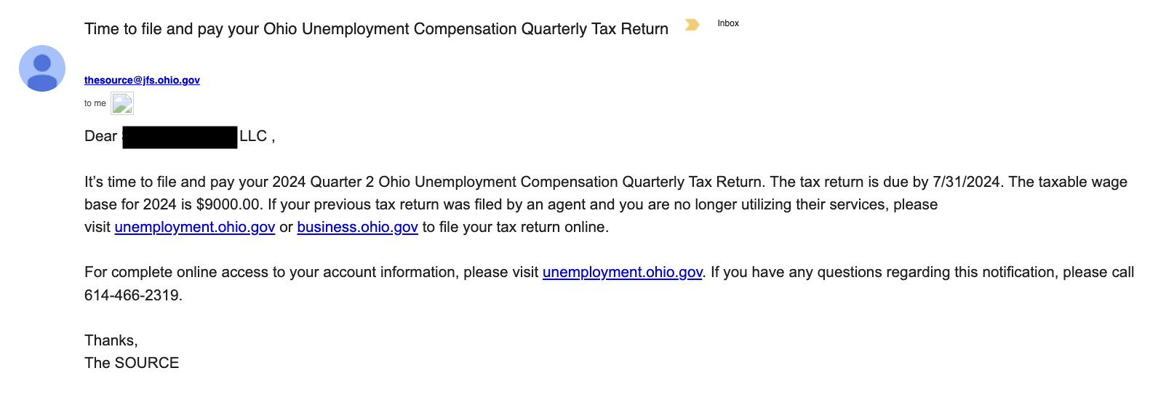The height and width of the screenshot is (400, 1158).
Task: Click the word "Dear" in the greeting
Action: point(100,136)
